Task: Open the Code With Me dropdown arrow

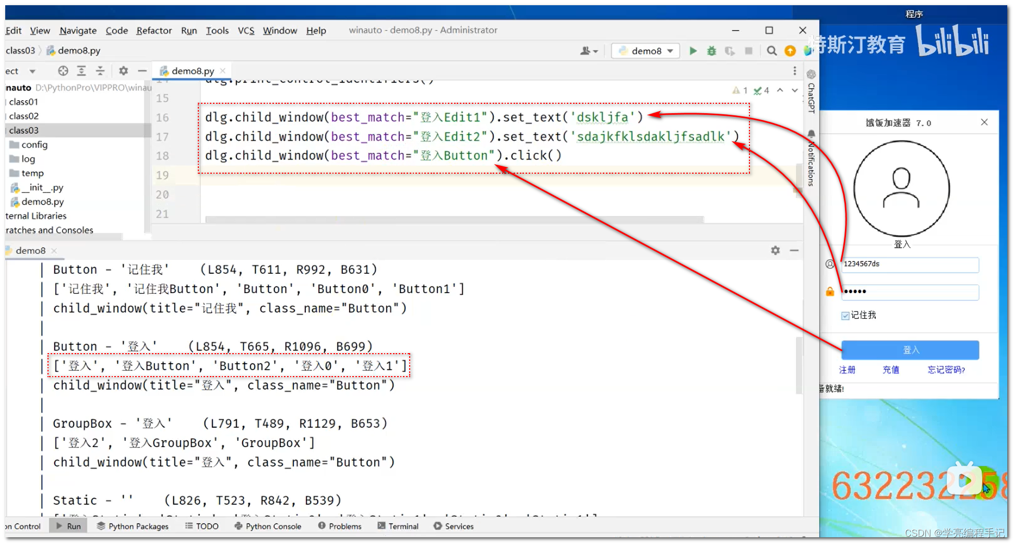Action: click(x=595, y=51)
